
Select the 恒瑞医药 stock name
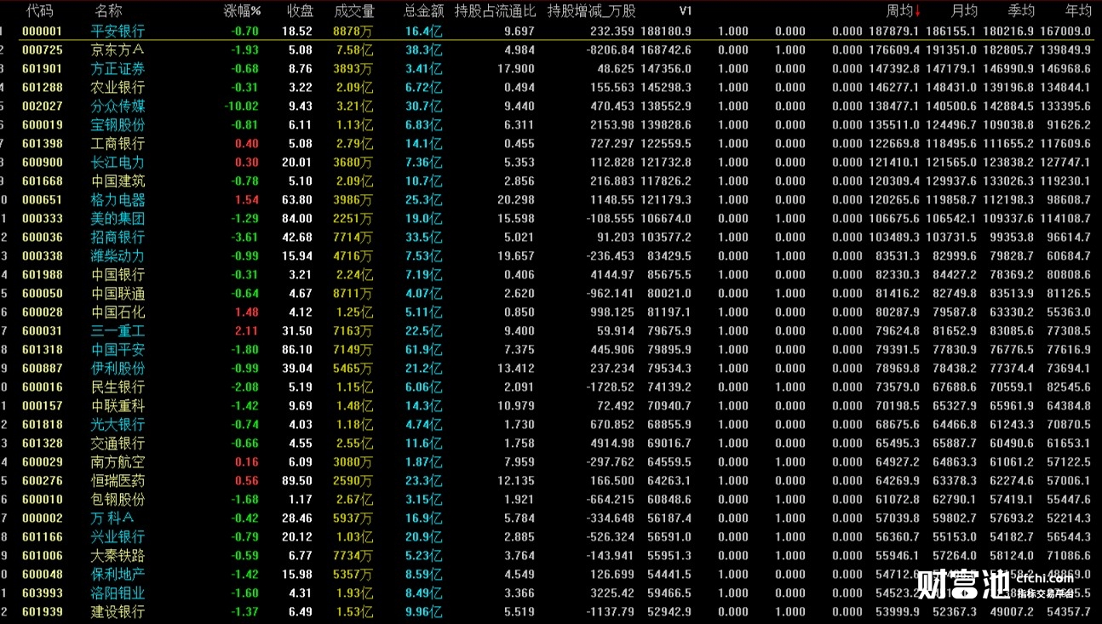[118, 481]
